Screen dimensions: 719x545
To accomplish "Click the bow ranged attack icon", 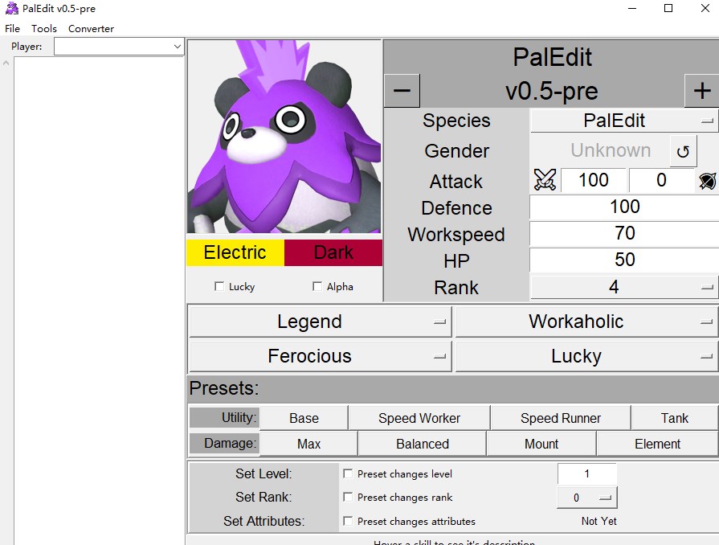I will pyautogui.click(x=707, y=181).
